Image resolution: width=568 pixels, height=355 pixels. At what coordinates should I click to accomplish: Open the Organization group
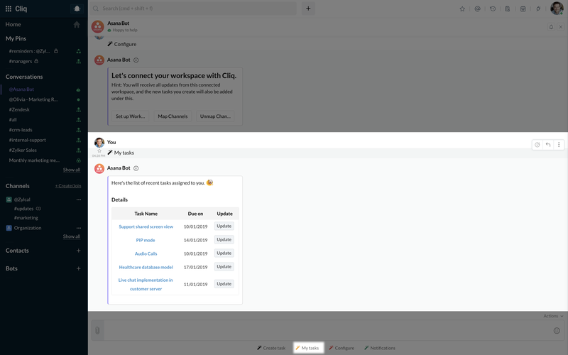(28, 228)
